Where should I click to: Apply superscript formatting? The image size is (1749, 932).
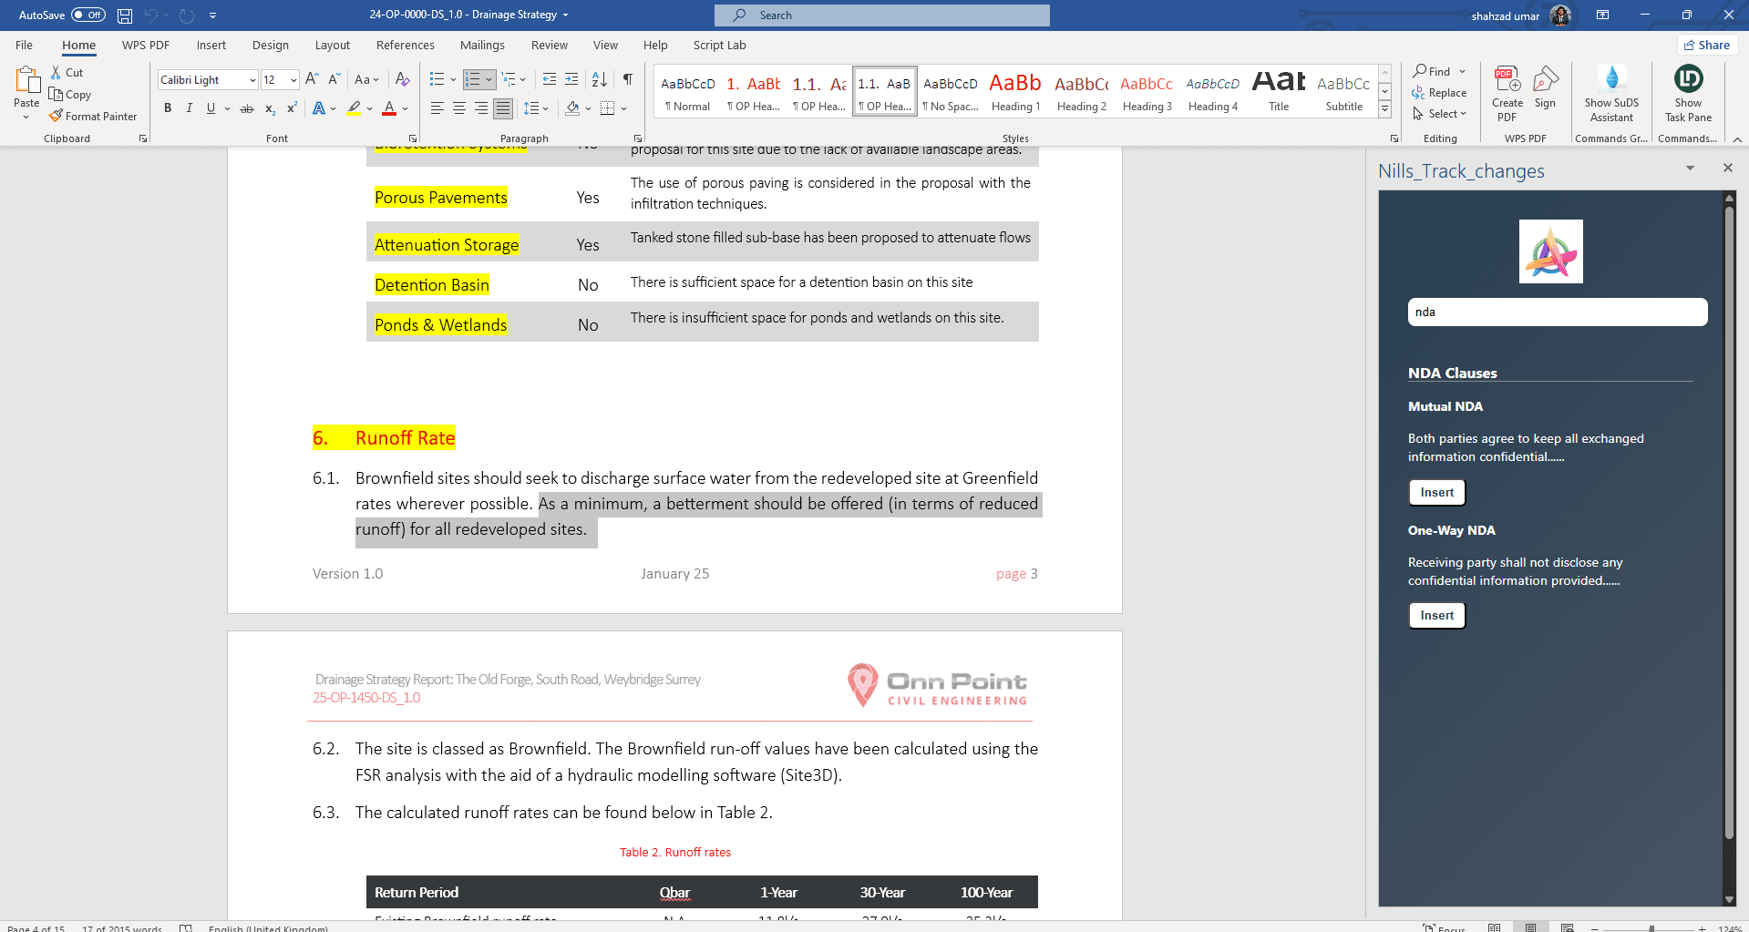292,108
